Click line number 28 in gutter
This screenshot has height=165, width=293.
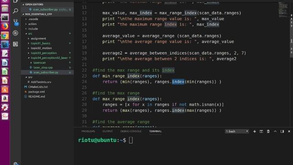coord(84,104)
